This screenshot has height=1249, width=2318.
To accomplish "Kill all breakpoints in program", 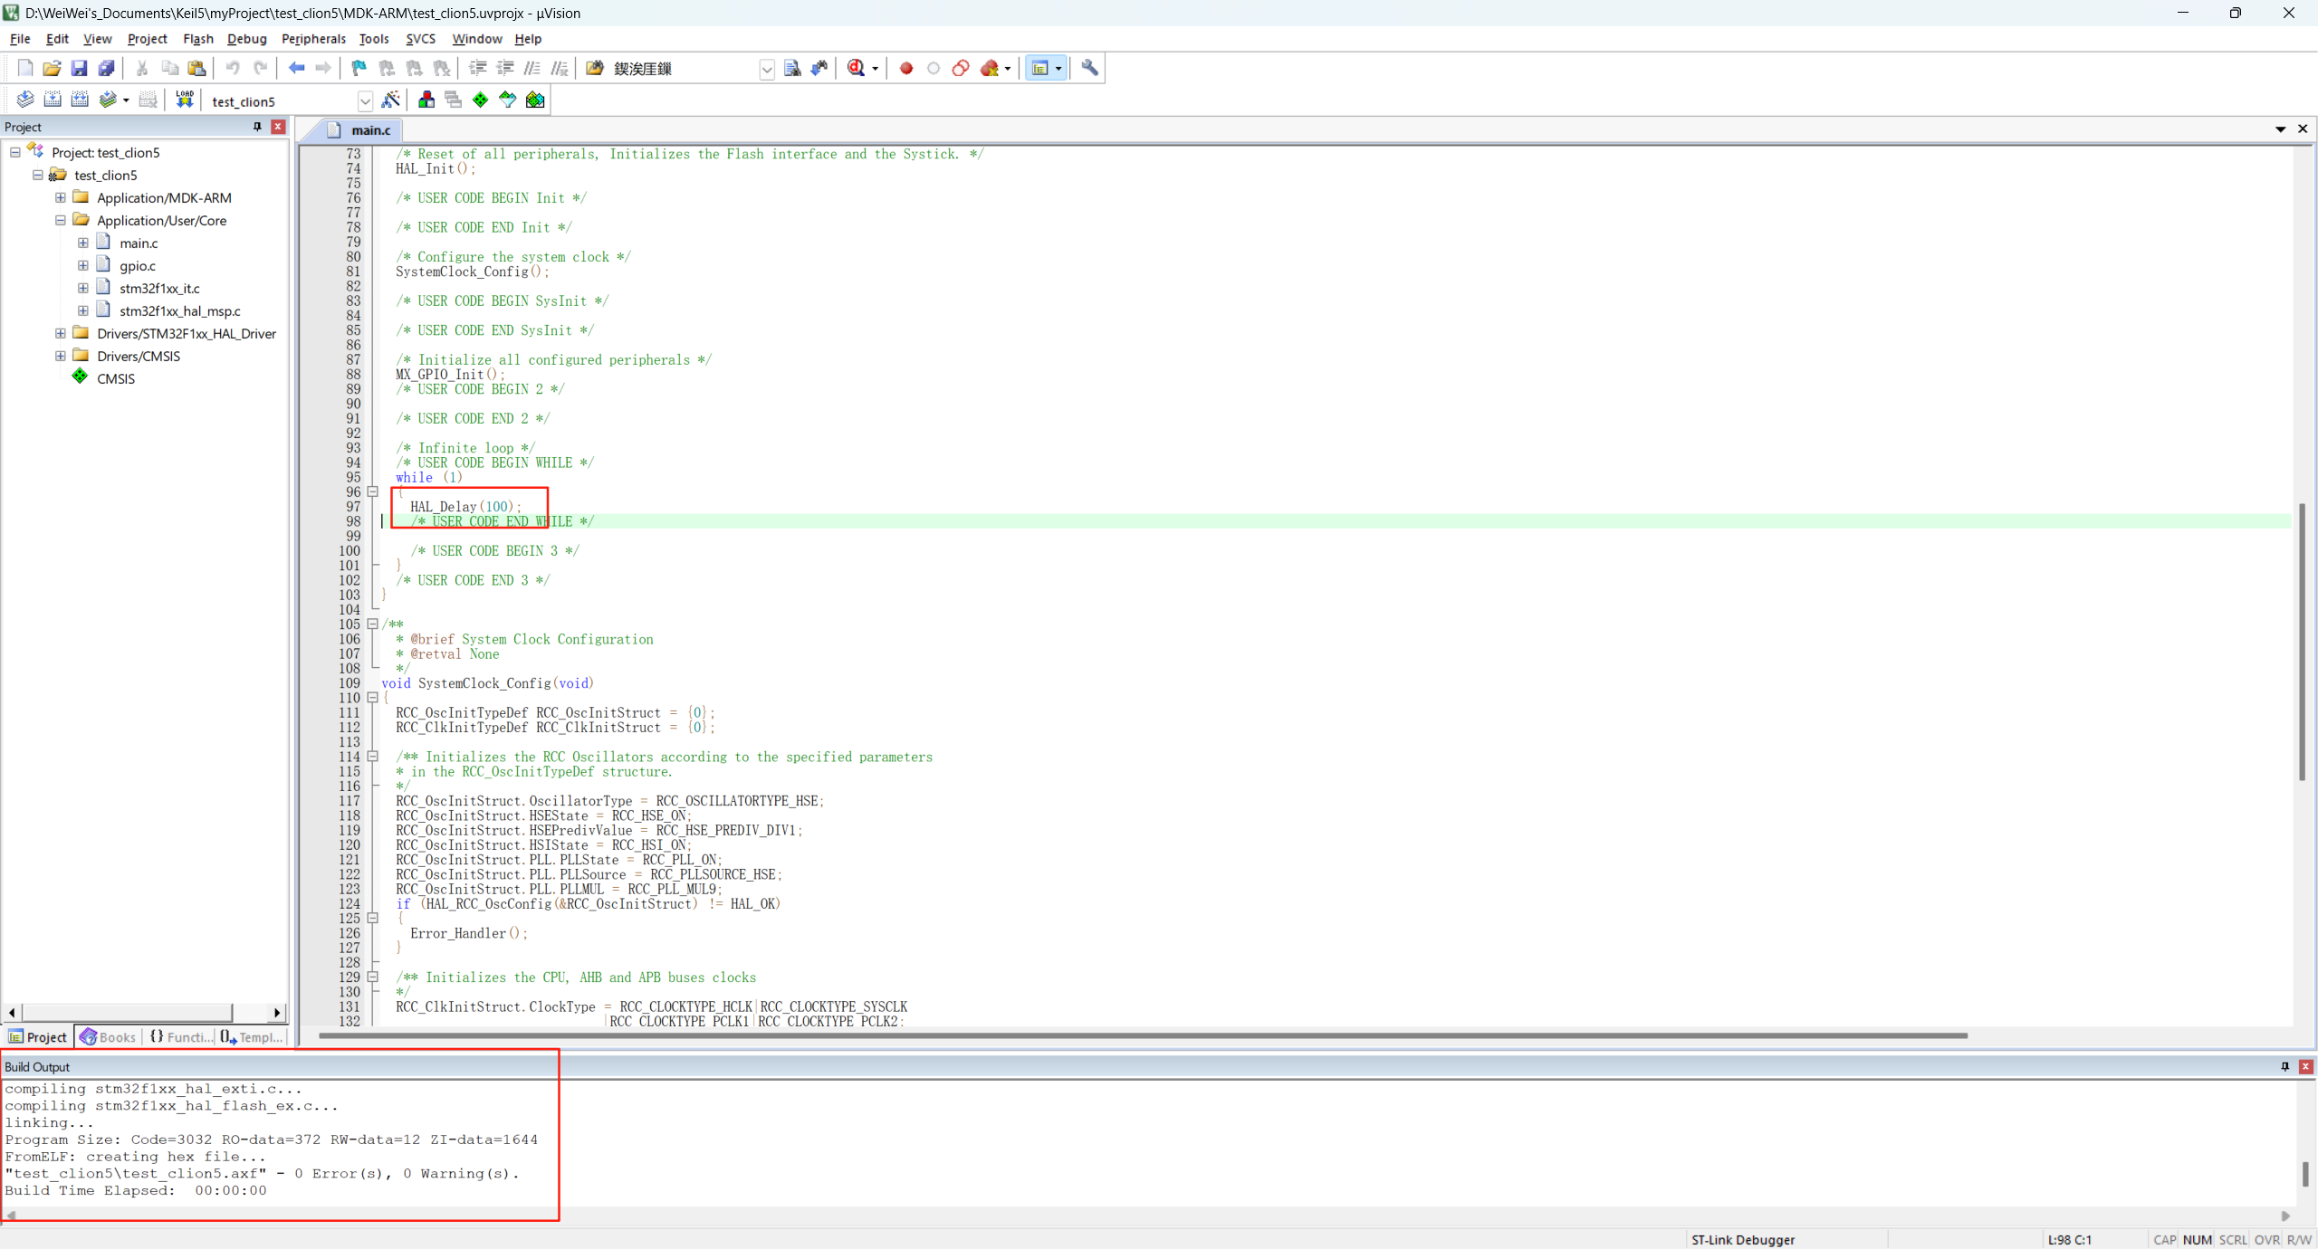I will (x=991, y=68).
